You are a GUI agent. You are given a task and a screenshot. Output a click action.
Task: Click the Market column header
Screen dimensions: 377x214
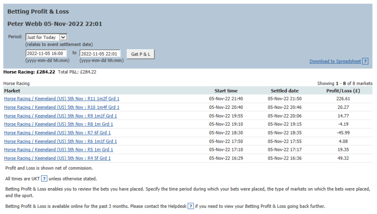(12, 91)
